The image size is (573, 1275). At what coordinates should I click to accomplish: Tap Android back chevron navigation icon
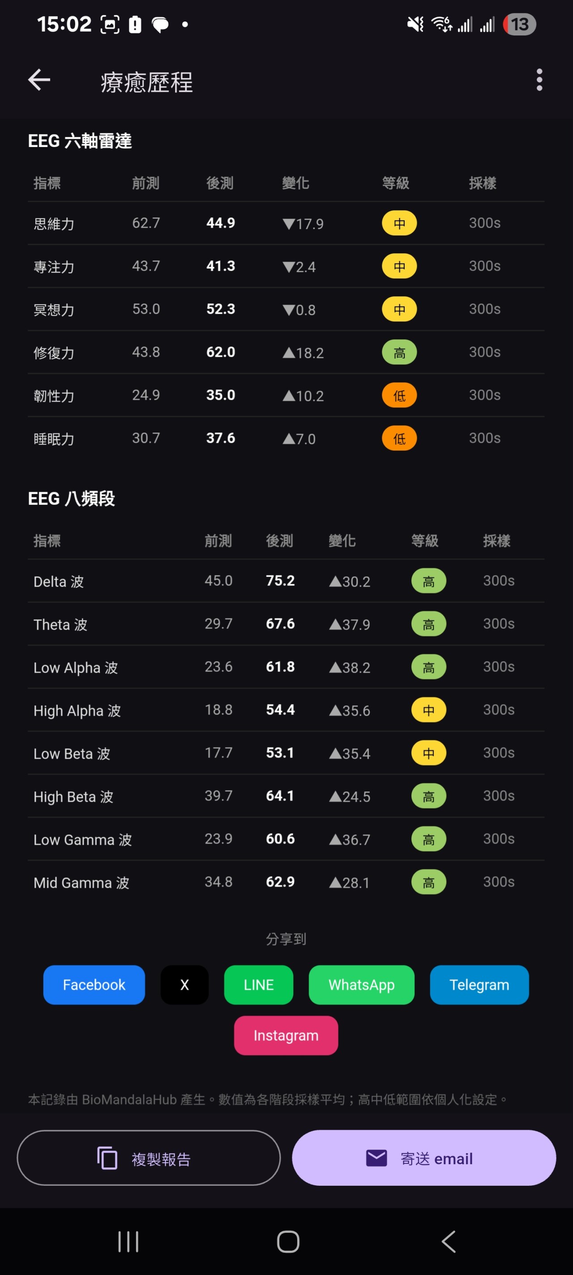click(x=448, y=1241)
